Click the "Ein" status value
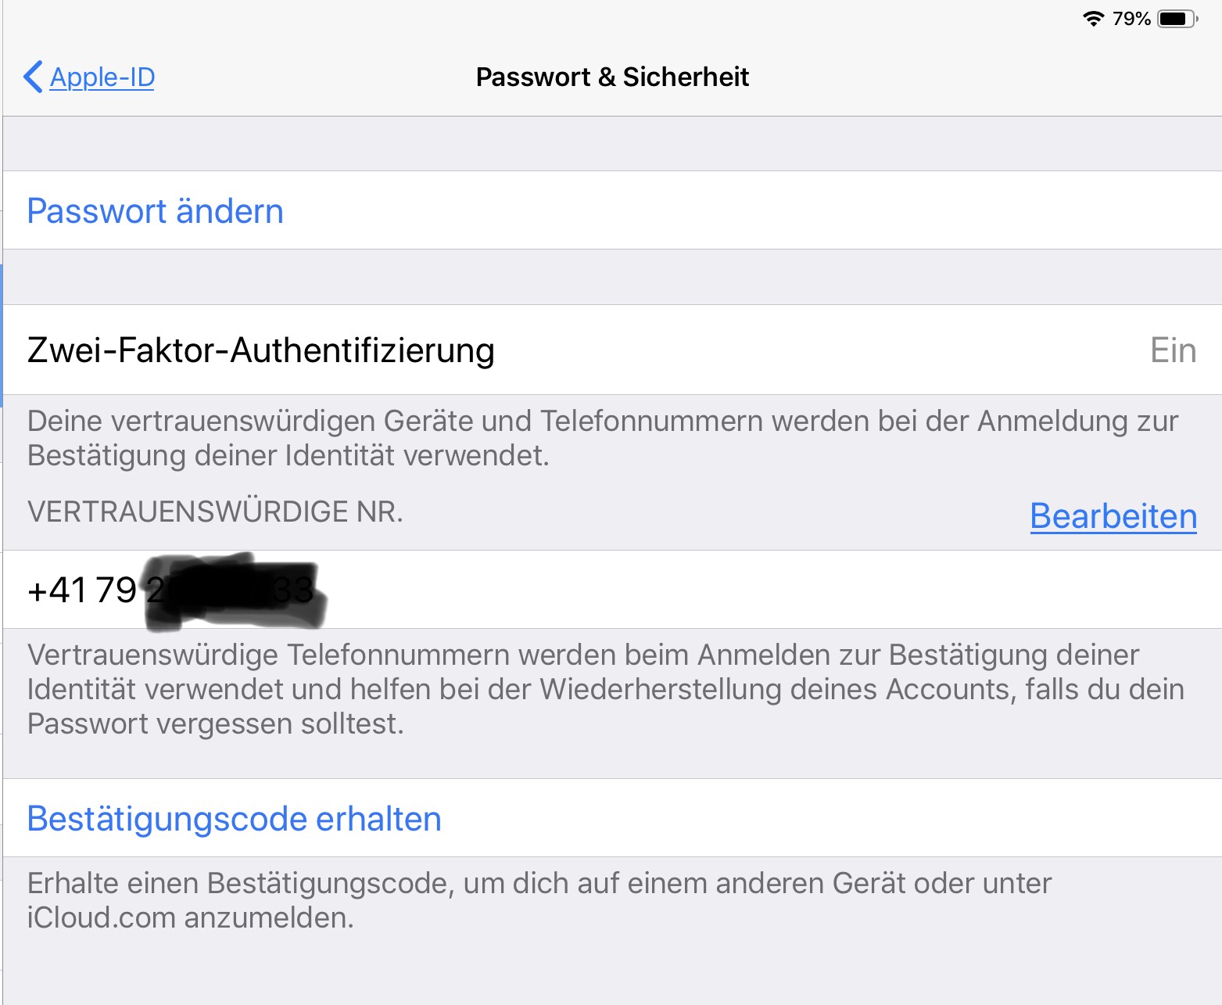 tap(1173, 350)
